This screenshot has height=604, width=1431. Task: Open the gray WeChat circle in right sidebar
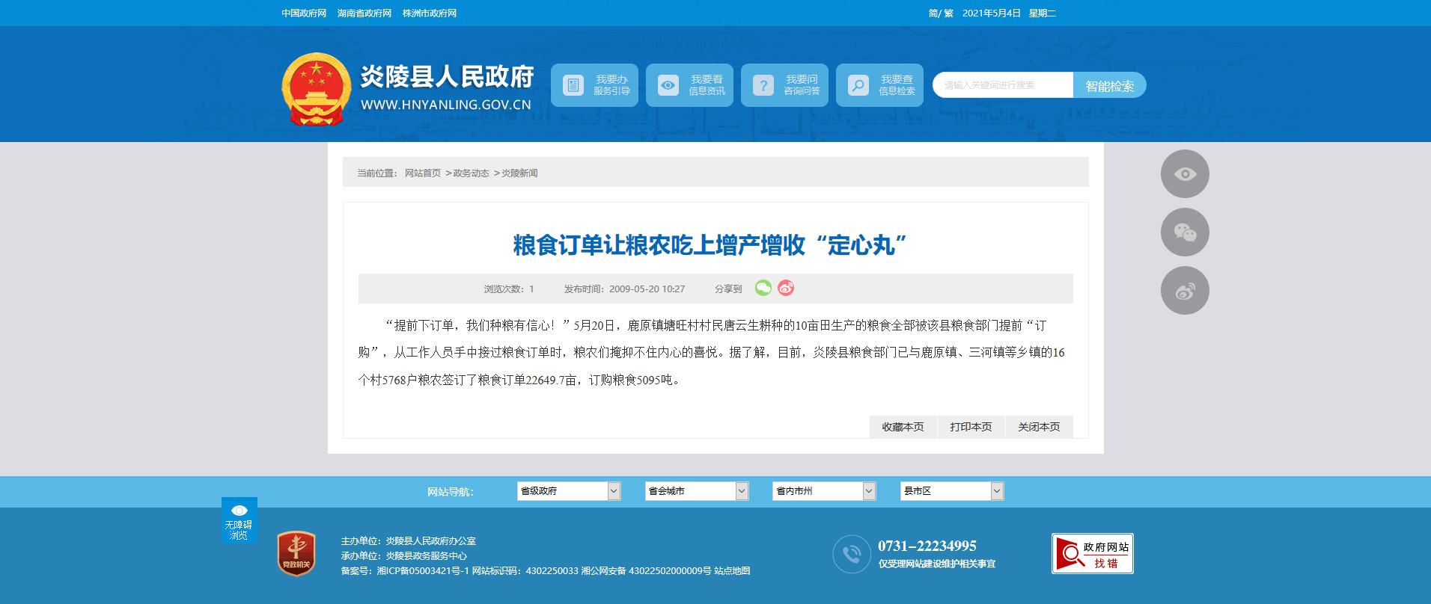[1184, 232]
